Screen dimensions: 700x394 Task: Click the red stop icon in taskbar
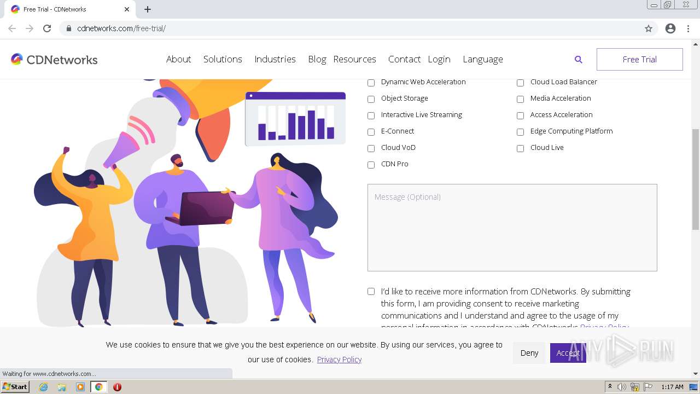point(117,387)
